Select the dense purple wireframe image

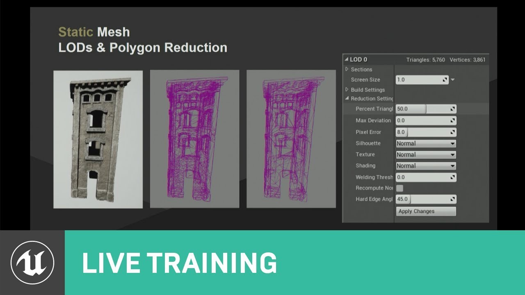(x=194, y=139)
